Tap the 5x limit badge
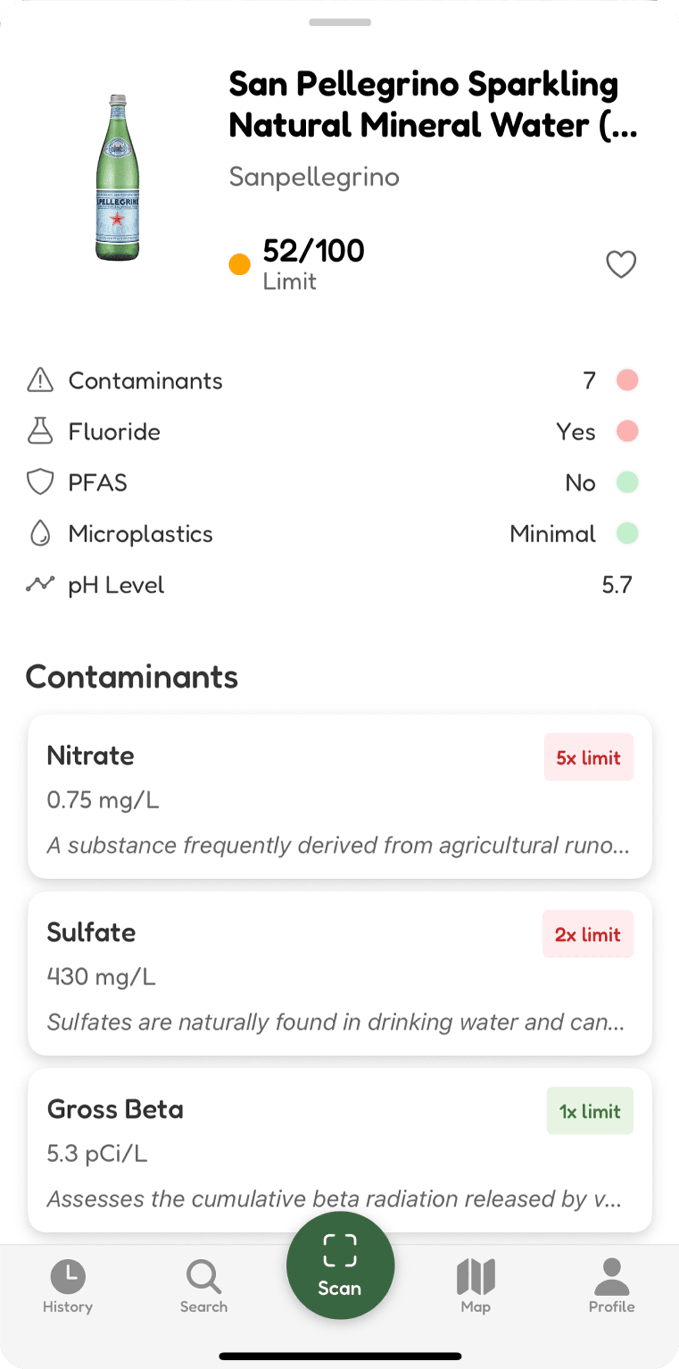Viewport: 679px width, 1369px height. coord(588,757)
